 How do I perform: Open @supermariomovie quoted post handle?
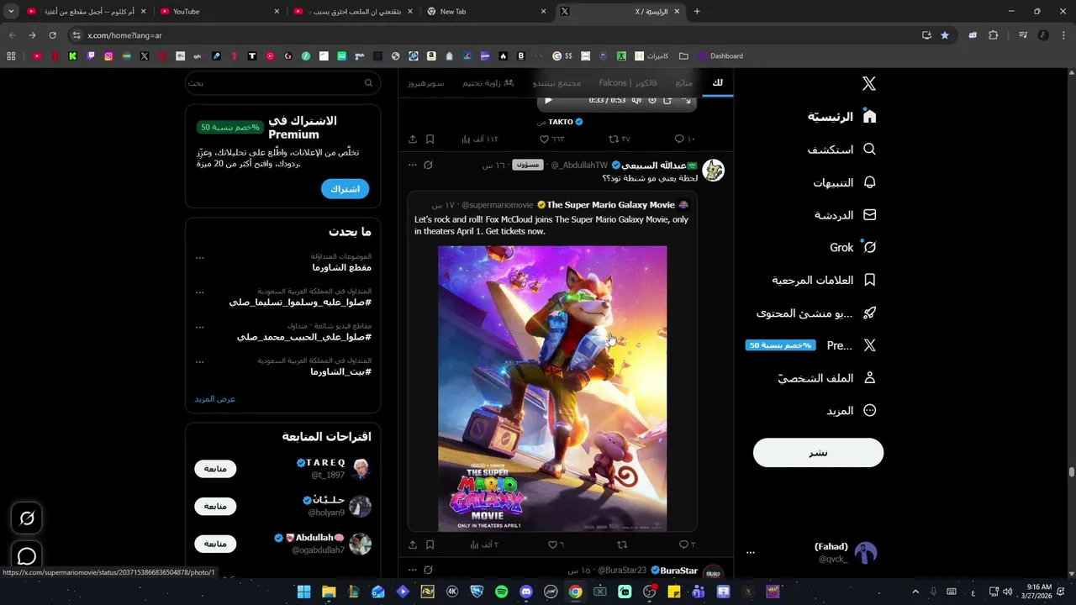497,205
